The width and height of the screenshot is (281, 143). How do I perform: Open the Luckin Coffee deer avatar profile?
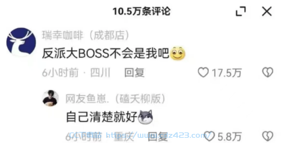[x=21, y=42]
